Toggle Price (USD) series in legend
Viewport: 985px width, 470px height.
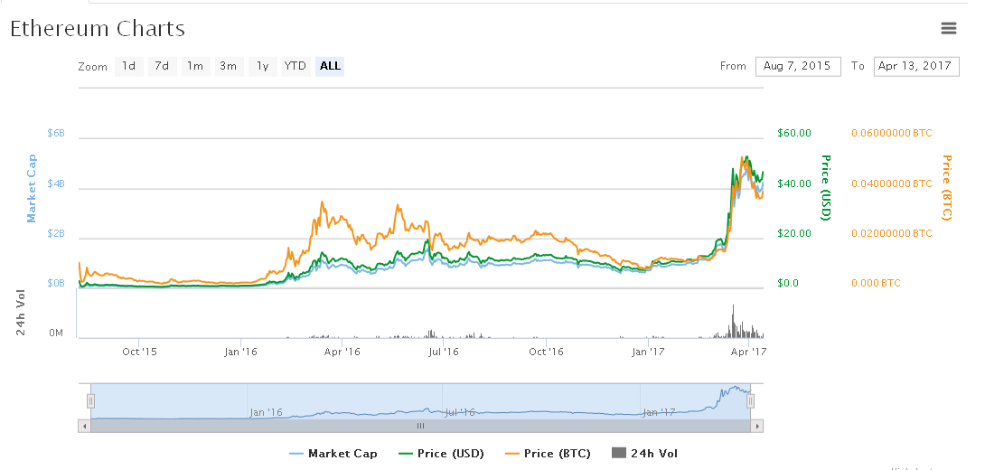(441, 454)
